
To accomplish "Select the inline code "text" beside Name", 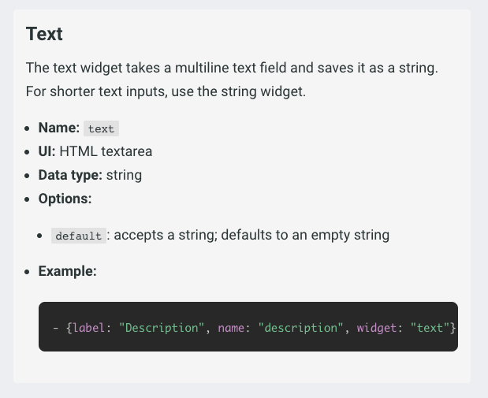I will pos(101,128).
